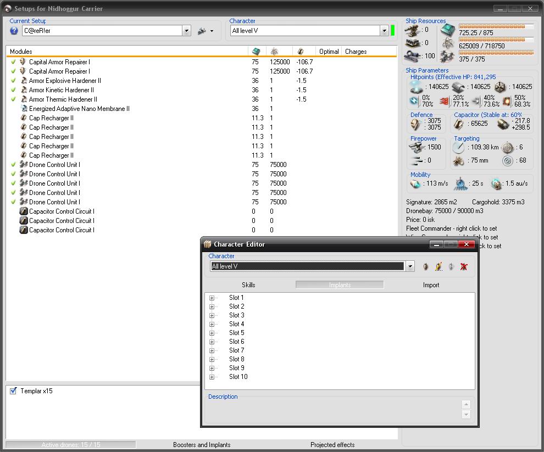Click the Modules column header

(127, 51)
